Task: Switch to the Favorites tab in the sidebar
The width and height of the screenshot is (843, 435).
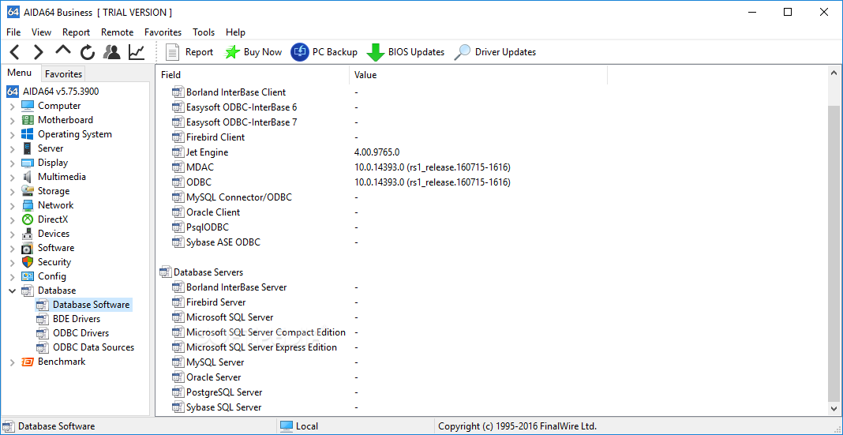Action: (63, 73)
